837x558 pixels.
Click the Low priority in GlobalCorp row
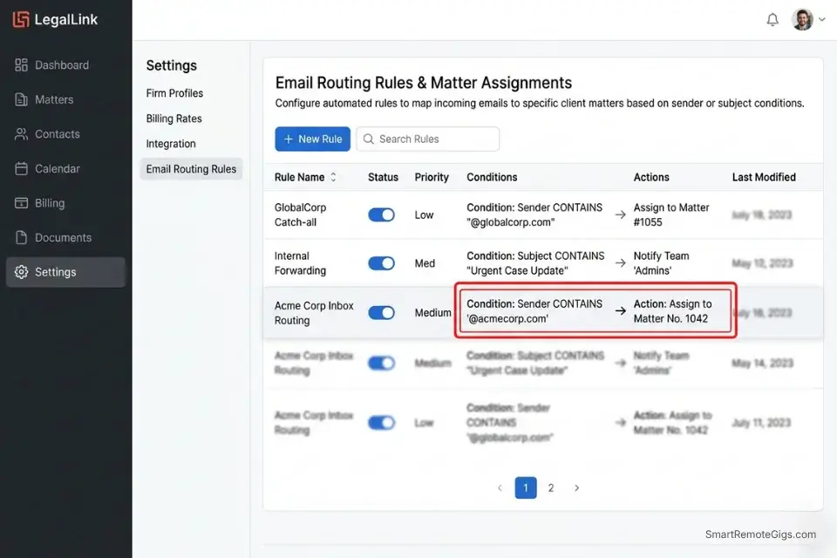tap(424, 214)
